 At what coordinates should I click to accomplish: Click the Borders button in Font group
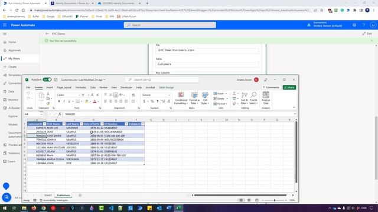pos(78,101)
